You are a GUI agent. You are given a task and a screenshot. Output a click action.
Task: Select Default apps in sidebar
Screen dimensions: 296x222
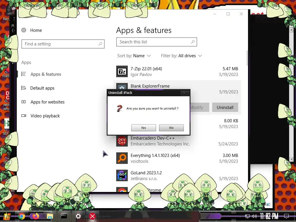tap(42, 88)
